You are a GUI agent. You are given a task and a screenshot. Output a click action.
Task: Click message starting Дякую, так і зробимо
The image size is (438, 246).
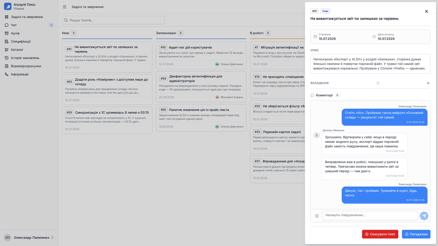pos(385,195)
